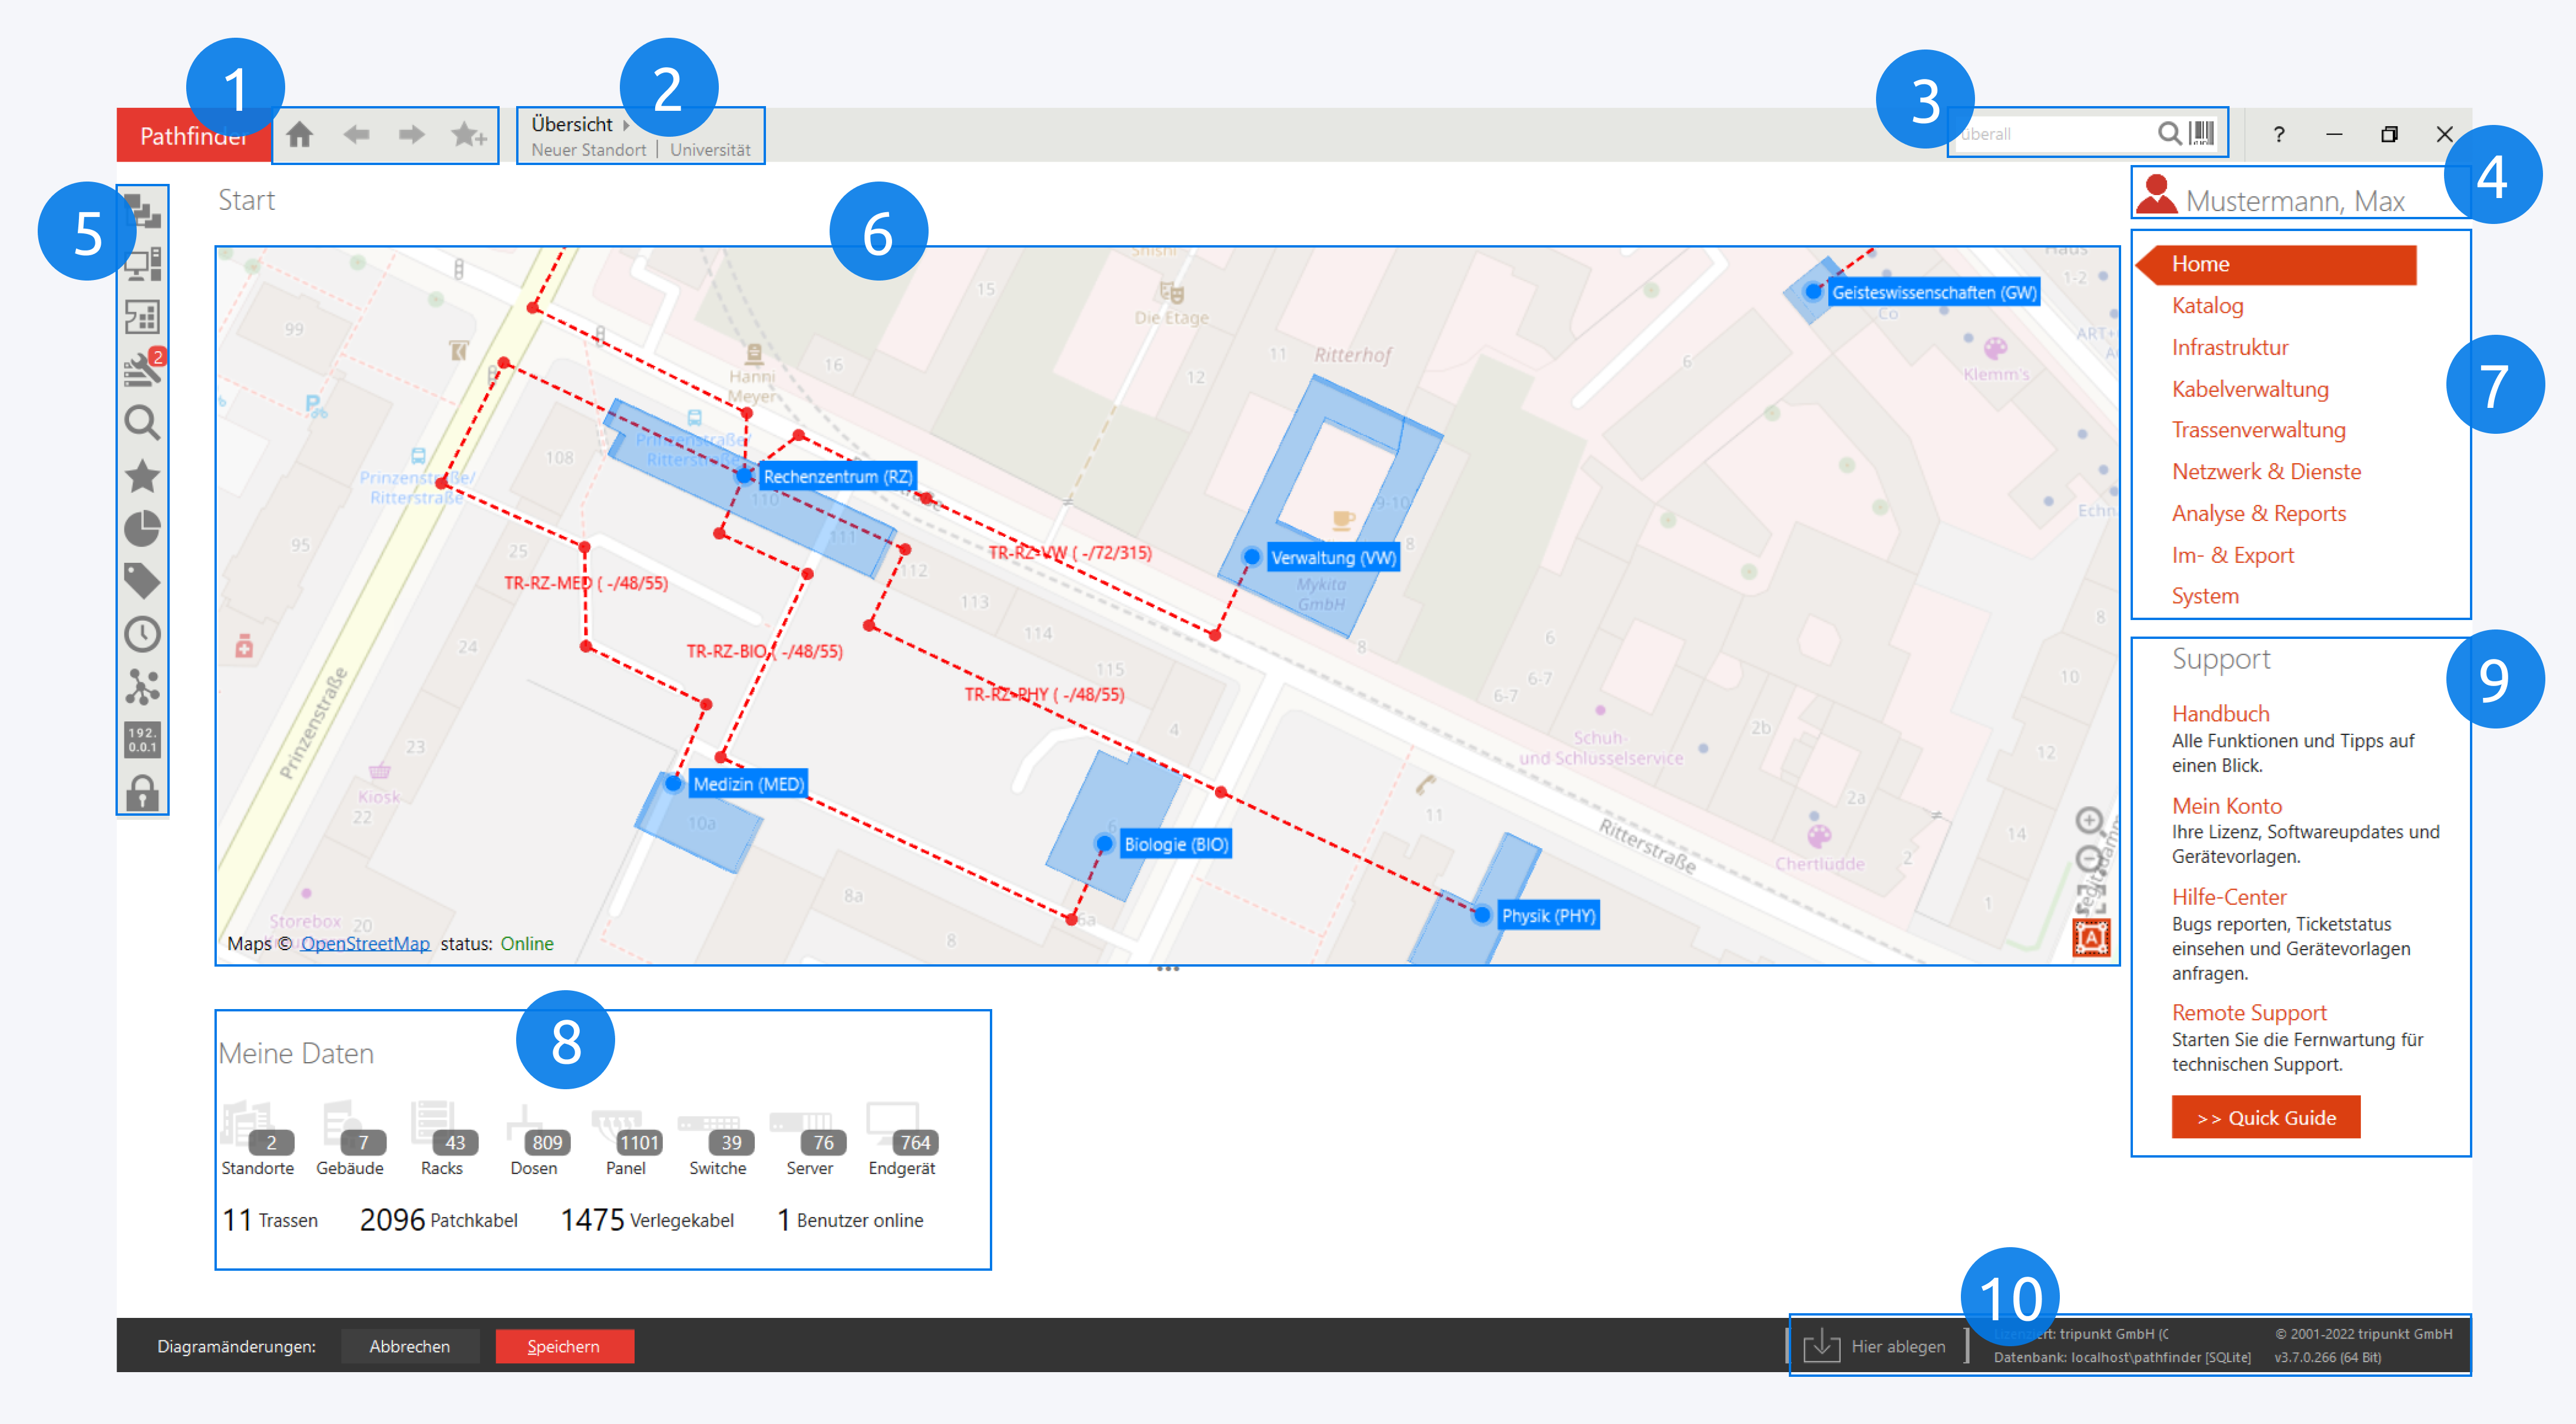
Task: Open the pie chart reports sidebar icon
Action: tap(143, 528)
